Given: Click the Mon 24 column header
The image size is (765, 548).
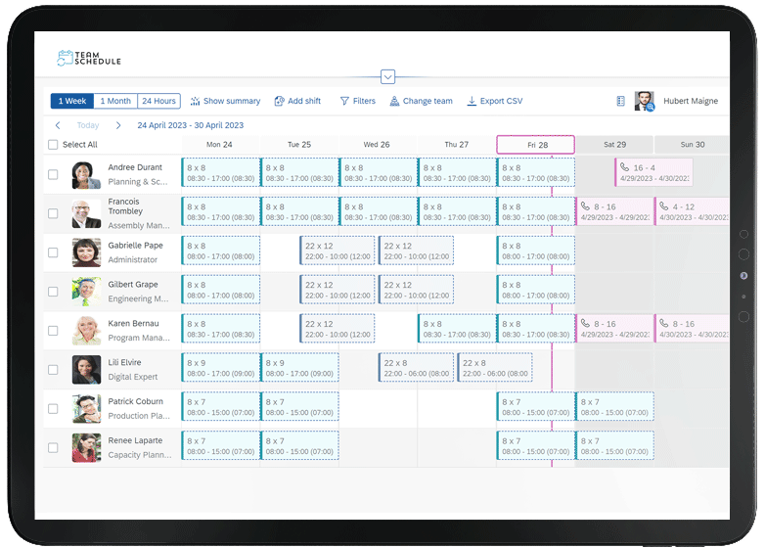Looking at the screenshot, I should [219, 145].
